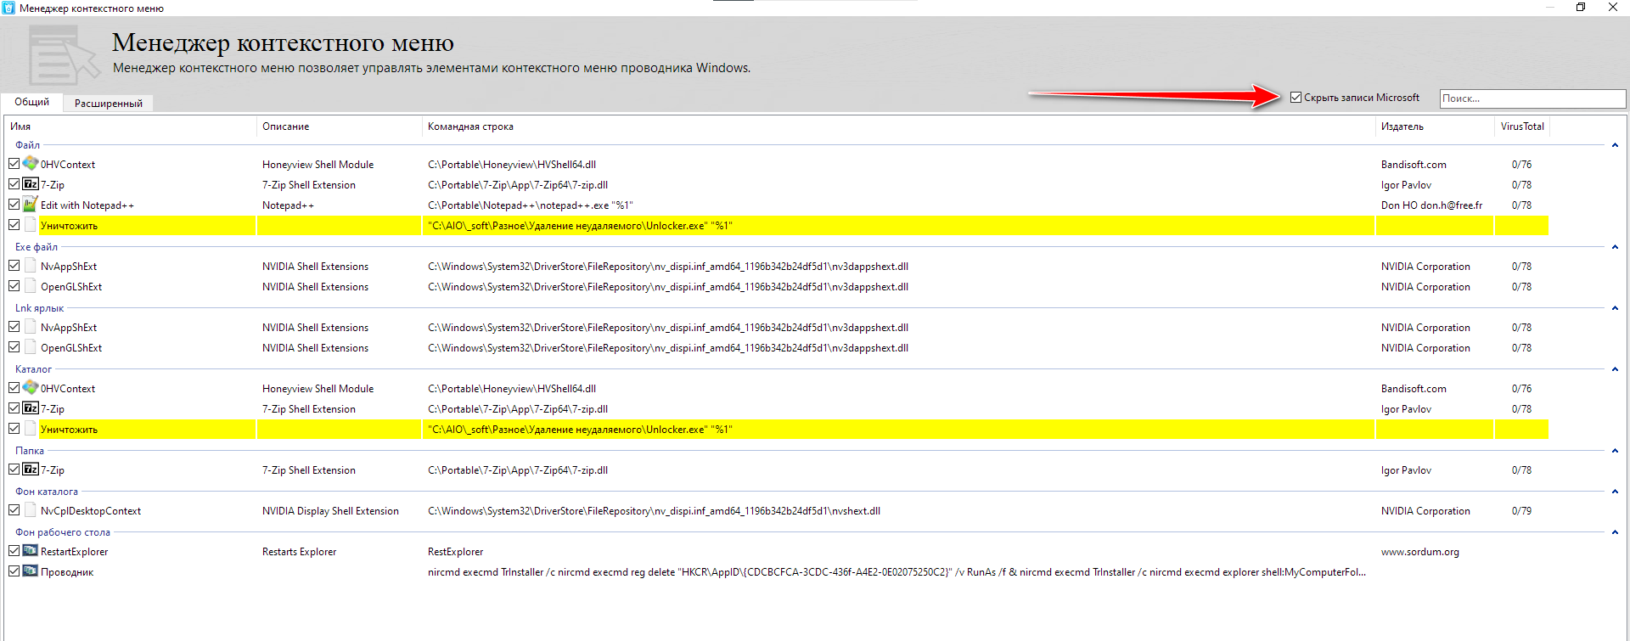
Task: Click the Bandisoft.com publisher in Файл group
Action: point(1414,165)
